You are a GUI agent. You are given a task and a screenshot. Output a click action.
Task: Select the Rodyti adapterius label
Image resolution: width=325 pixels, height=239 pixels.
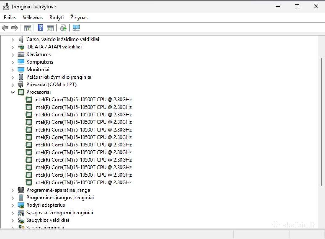[x=46, y=205]
